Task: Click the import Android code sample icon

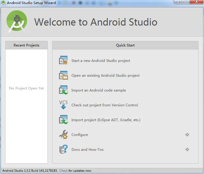Action: 63,90
